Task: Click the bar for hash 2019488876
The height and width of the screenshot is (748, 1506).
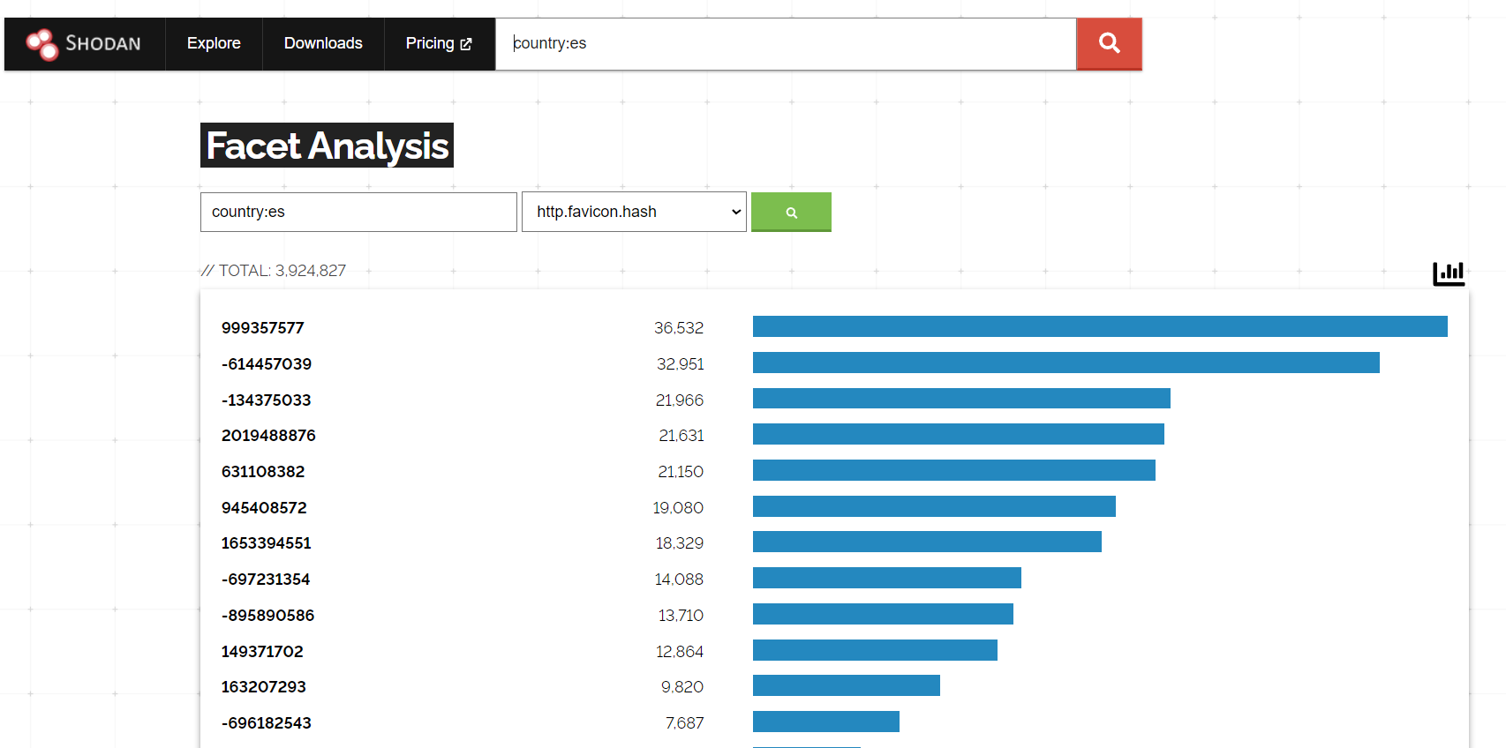Action: (959, 434)
